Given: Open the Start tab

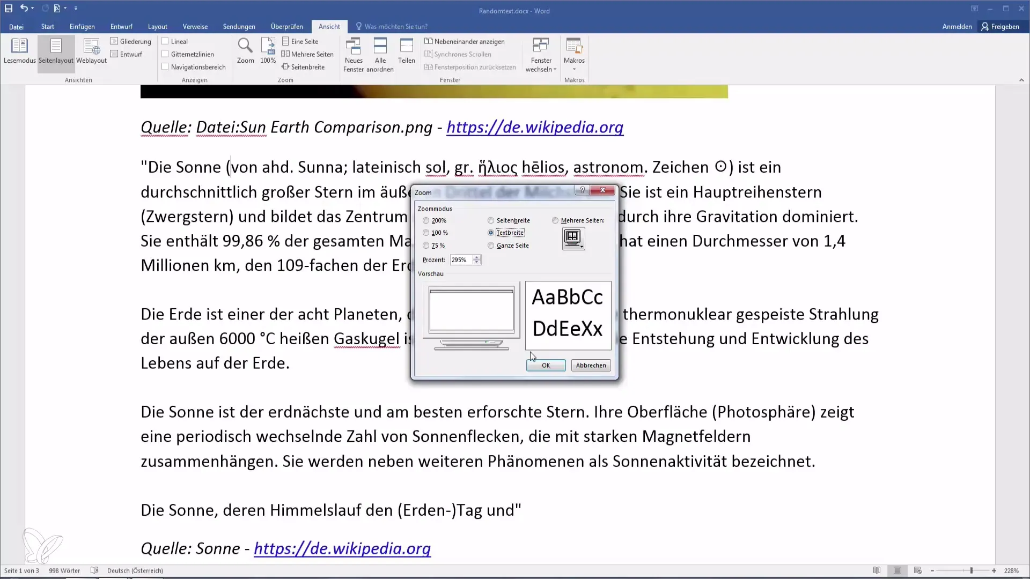Looking at the screenshot, I should pyautogui.click(x=47, y=26).
